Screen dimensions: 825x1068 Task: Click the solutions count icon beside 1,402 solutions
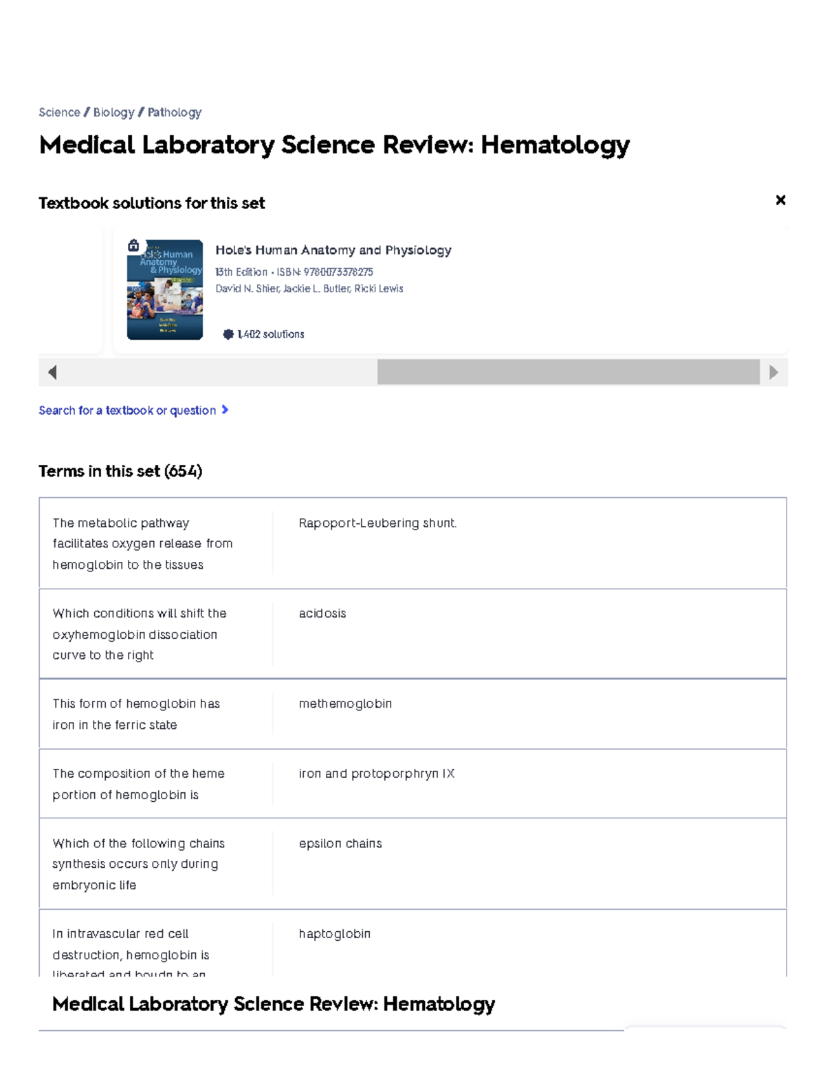229,334
